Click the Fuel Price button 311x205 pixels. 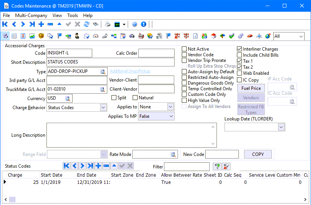click(251, 88)
